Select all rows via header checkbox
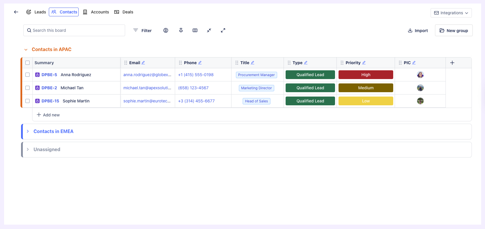Viewport: 485px width, 229px height. click(x=27, y=63)
